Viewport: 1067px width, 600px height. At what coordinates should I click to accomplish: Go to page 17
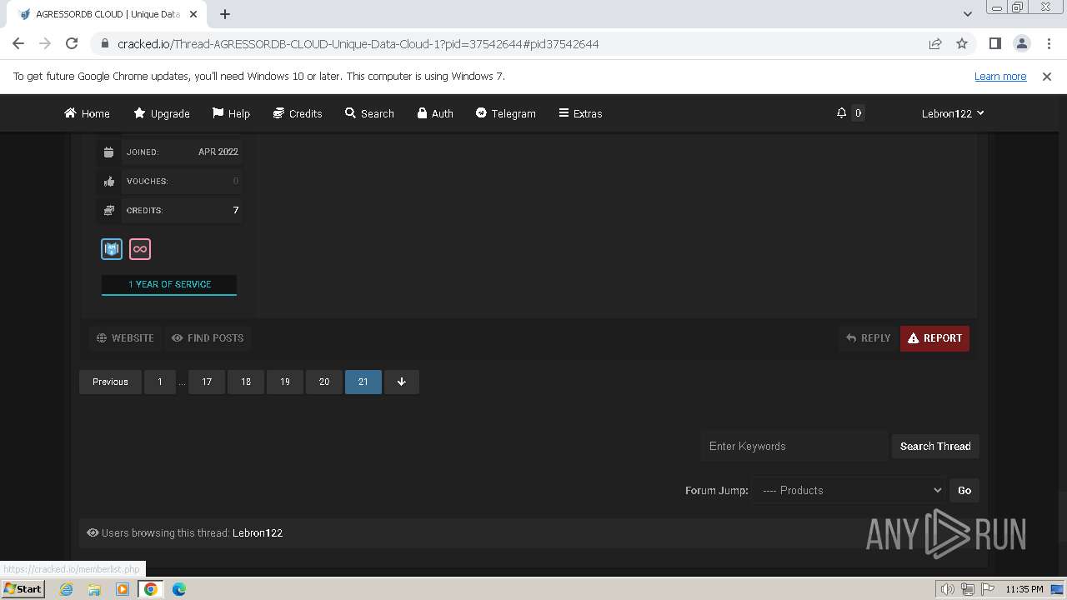pos(207,382)
